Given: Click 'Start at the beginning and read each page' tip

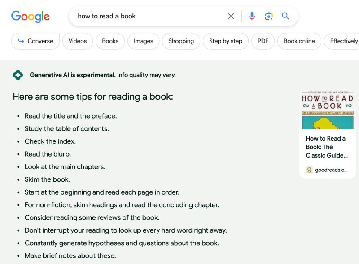Looking at the screenshot, I should [x=102, y=192].
